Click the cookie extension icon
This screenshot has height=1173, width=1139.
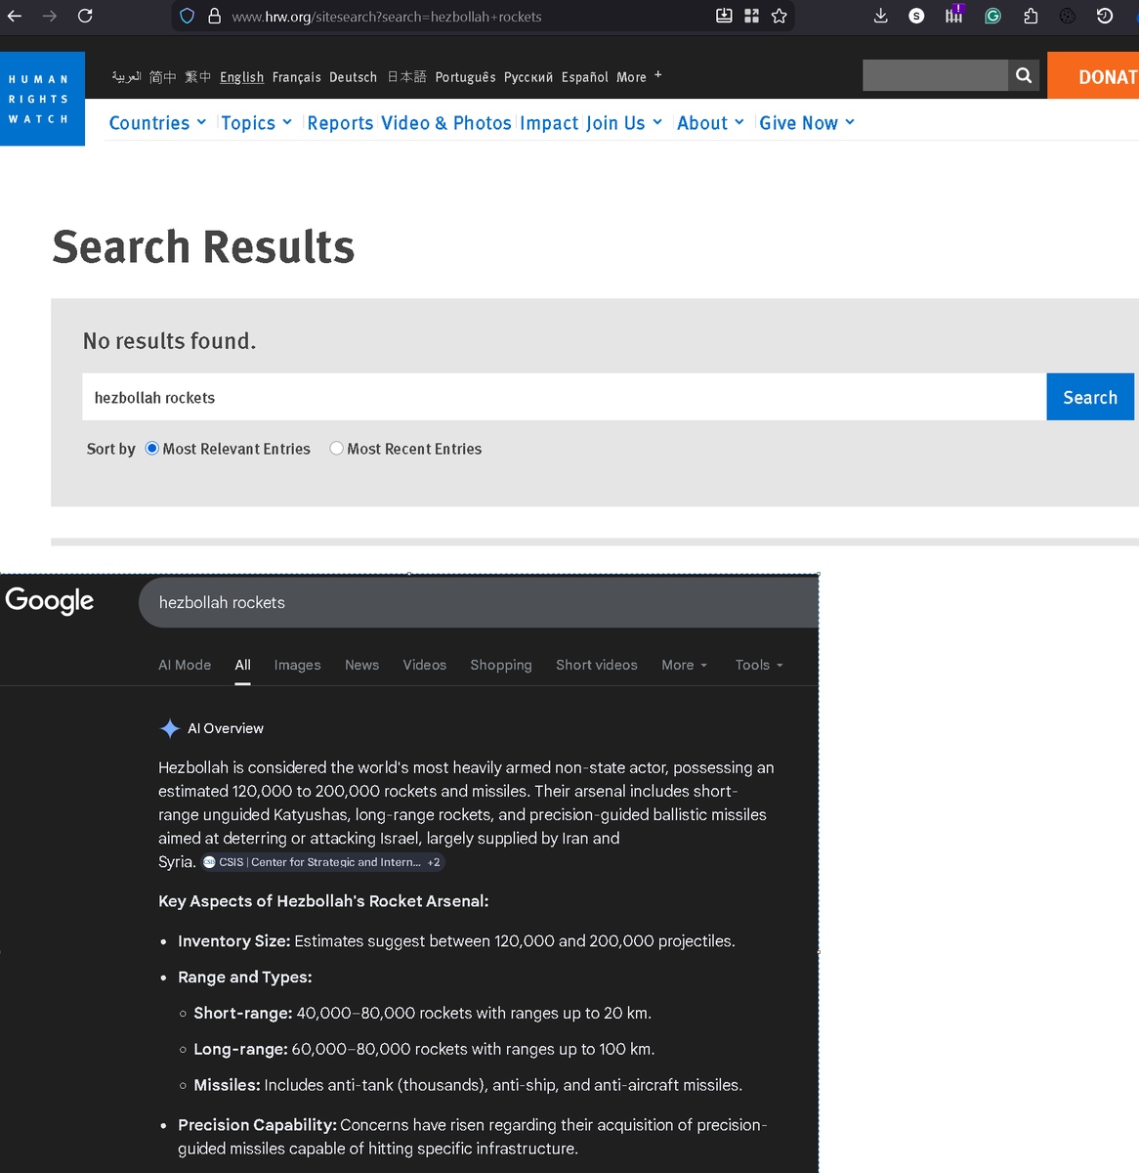coord(1068,16)
